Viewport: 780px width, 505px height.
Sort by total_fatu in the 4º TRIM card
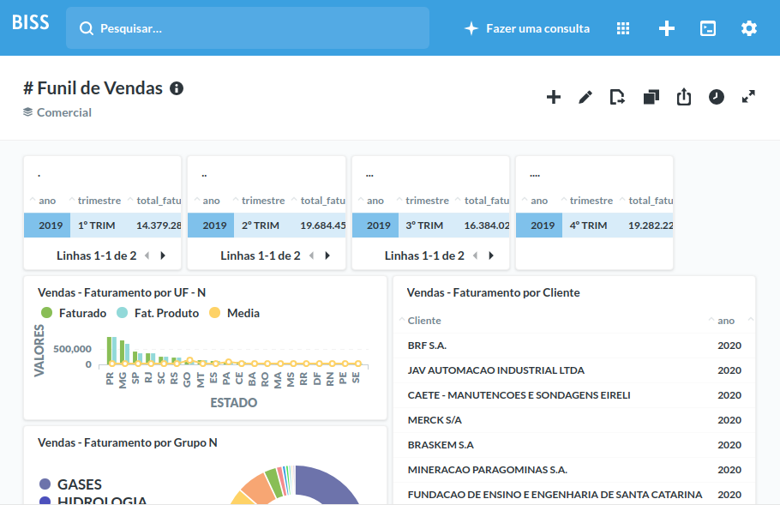[651, 201]
